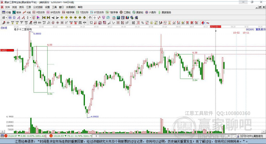Click the status bar grid icon

2,136
